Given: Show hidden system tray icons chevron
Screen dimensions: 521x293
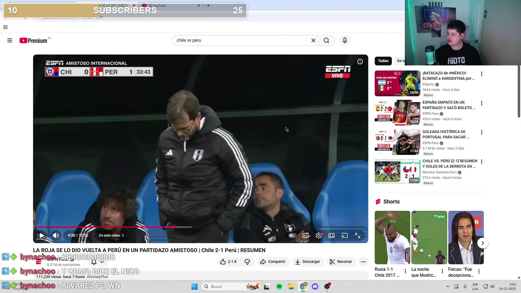Looking at the screenshot, I should click(x=448, y=286).
